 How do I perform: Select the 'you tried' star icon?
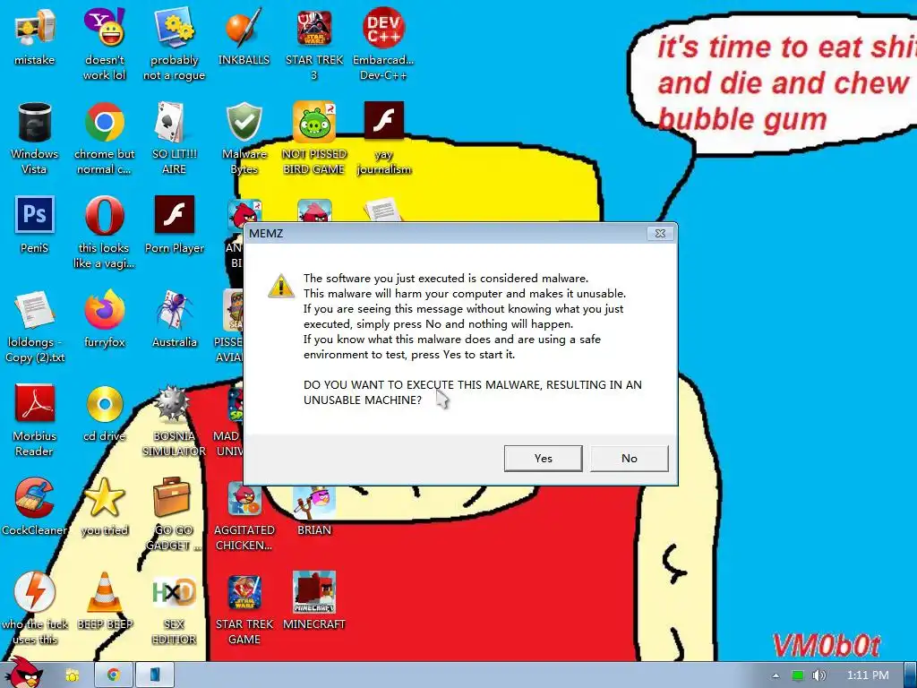click(x=104, y=507)
